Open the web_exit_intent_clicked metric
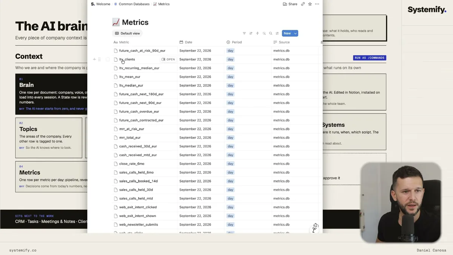Image resolution: width=453 pixels, height=255 pixels. click(138, 207)
